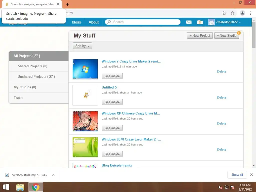
Task: Close the downloads bar
Action: 251,175
